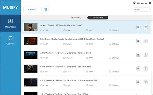Delete Mike Dean - Devil's Paradise track
The width and height of the screenshot is (153, 95).
click(x=146, y=41)
